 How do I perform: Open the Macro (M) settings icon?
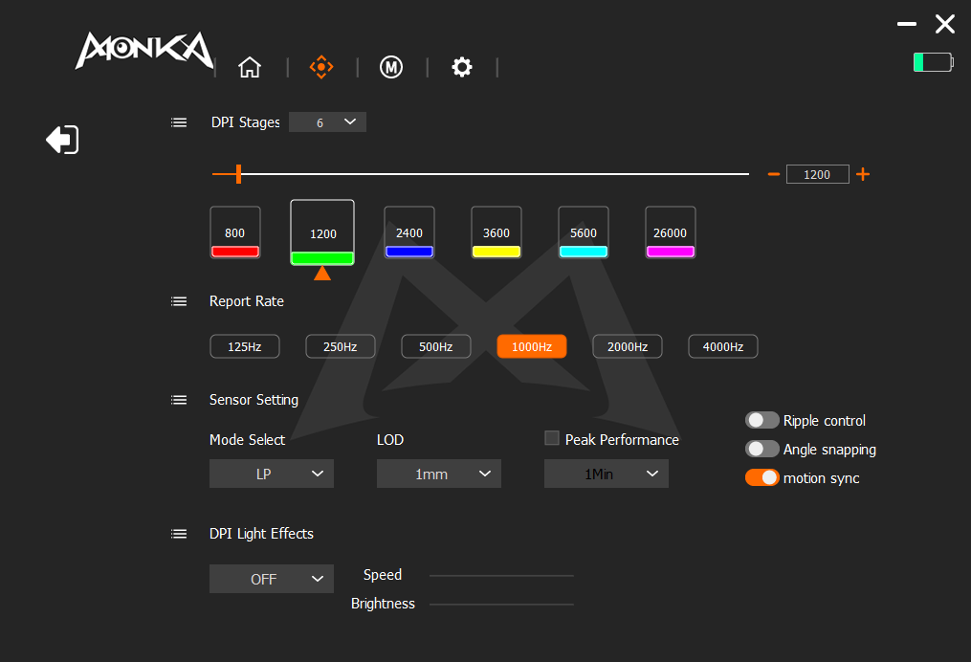390,67
